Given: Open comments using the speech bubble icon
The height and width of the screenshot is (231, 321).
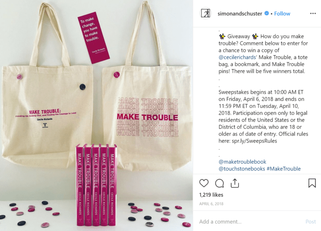Looking at the screenshot, I should [x=219, y=183].
